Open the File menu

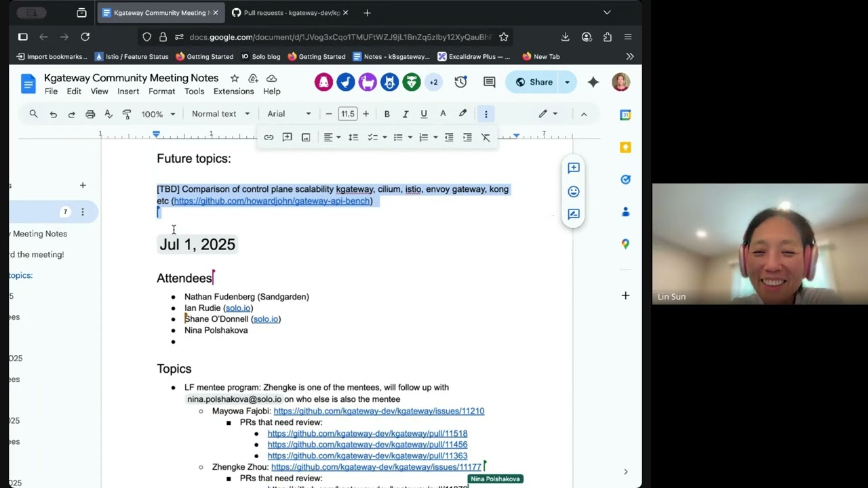[51, 91]
